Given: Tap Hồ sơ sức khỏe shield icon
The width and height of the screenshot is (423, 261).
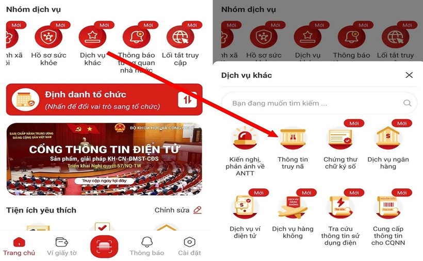Looking at the screenshot, I should pyautogui.click(x=48, y=37).
